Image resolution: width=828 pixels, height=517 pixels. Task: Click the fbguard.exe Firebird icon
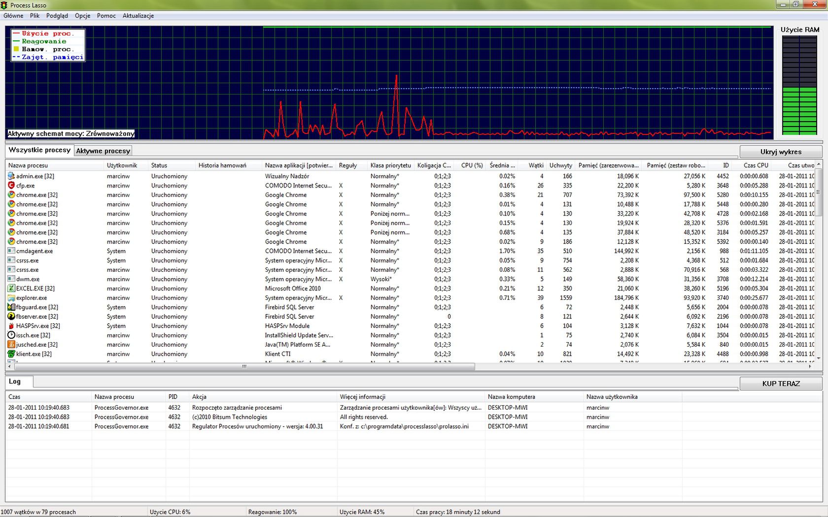[11, 307]
